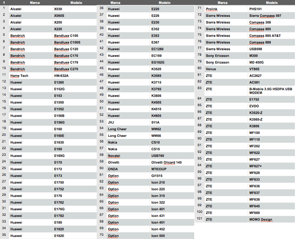Select the WM66 model cell
This screenshot has width=295, height=239.
(x=172, y=136)
